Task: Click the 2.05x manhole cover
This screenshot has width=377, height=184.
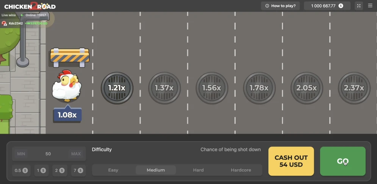Action: [x=307, y=88]
